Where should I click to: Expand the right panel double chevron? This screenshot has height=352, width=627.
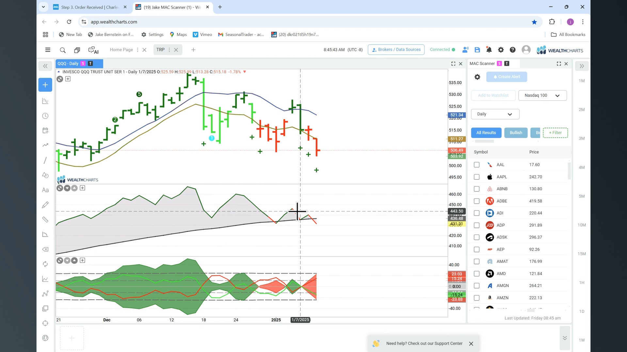(x=582, y=66)
